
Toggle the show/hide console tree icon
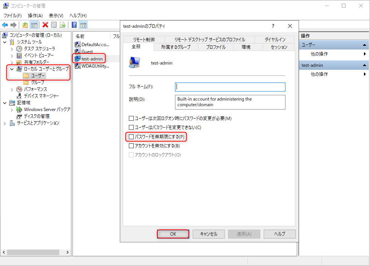coord(34,25)
